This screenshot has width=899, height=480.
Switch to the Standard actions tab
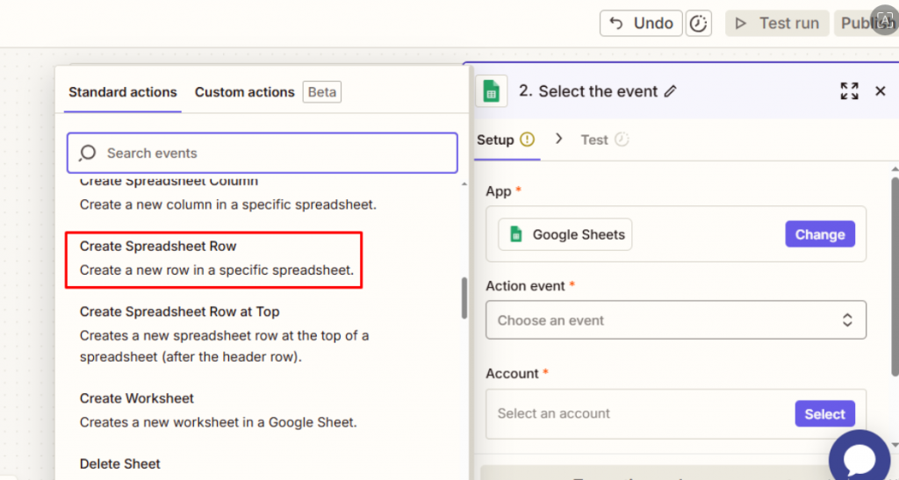pos(123,92)
